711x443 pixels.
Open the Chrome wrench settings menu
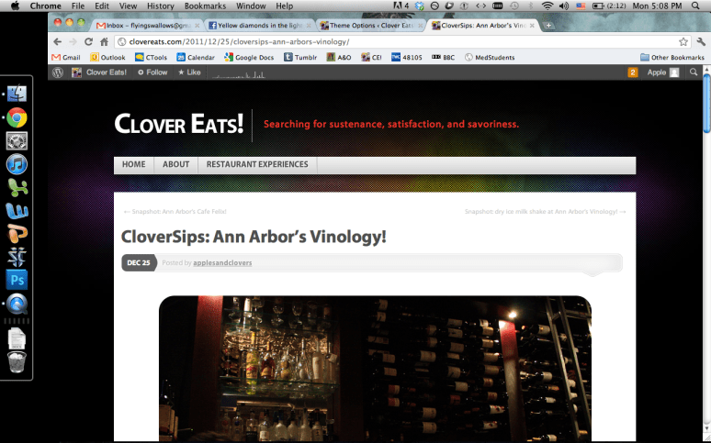pyautogui.click(x=701, y=41)
